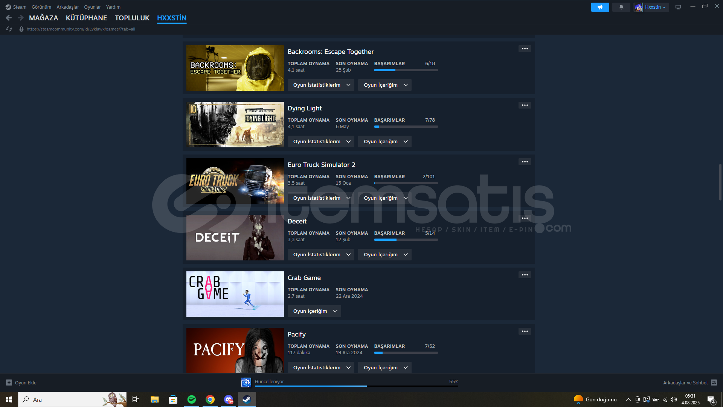Open the Dying Light title link
Image resolution: width=723 pixels, height=407 pixels.
click(x=305, y=108)
